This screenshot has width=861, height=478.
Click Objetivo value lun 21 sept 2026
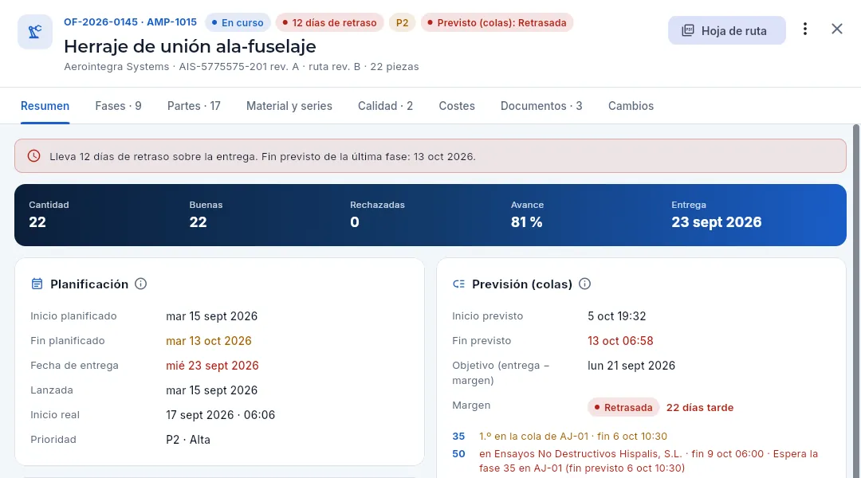631,366
